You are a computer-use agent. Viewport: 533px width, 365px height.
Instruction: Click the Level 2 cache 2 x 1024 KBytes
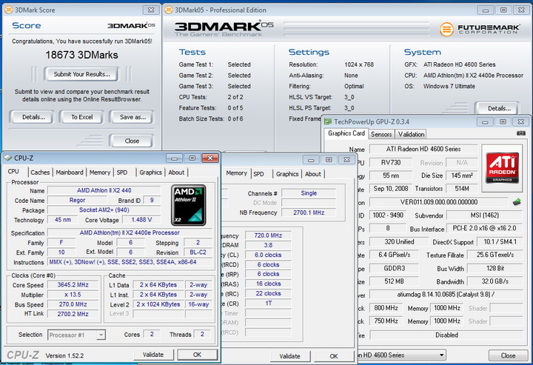(158, 304)
